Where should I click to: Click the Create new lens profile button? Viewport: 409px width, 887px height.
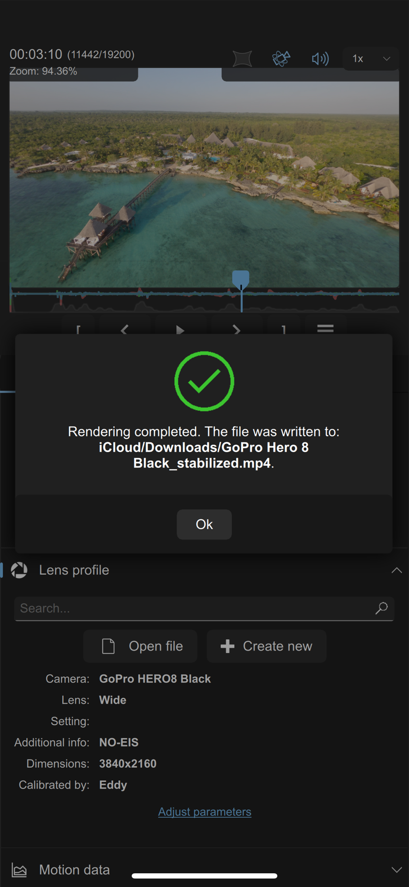pos(266,646)
